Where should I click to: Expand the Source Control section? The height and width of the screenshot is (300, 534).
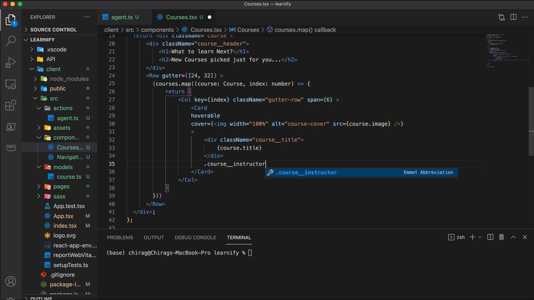click(60, 30)
